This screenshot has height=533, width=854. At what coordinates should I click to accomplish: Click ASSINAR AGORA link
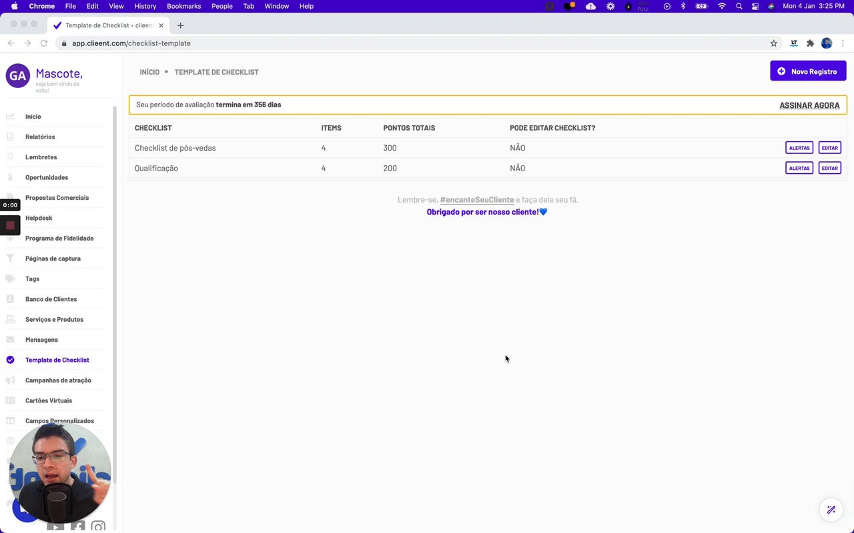point(809,105)
